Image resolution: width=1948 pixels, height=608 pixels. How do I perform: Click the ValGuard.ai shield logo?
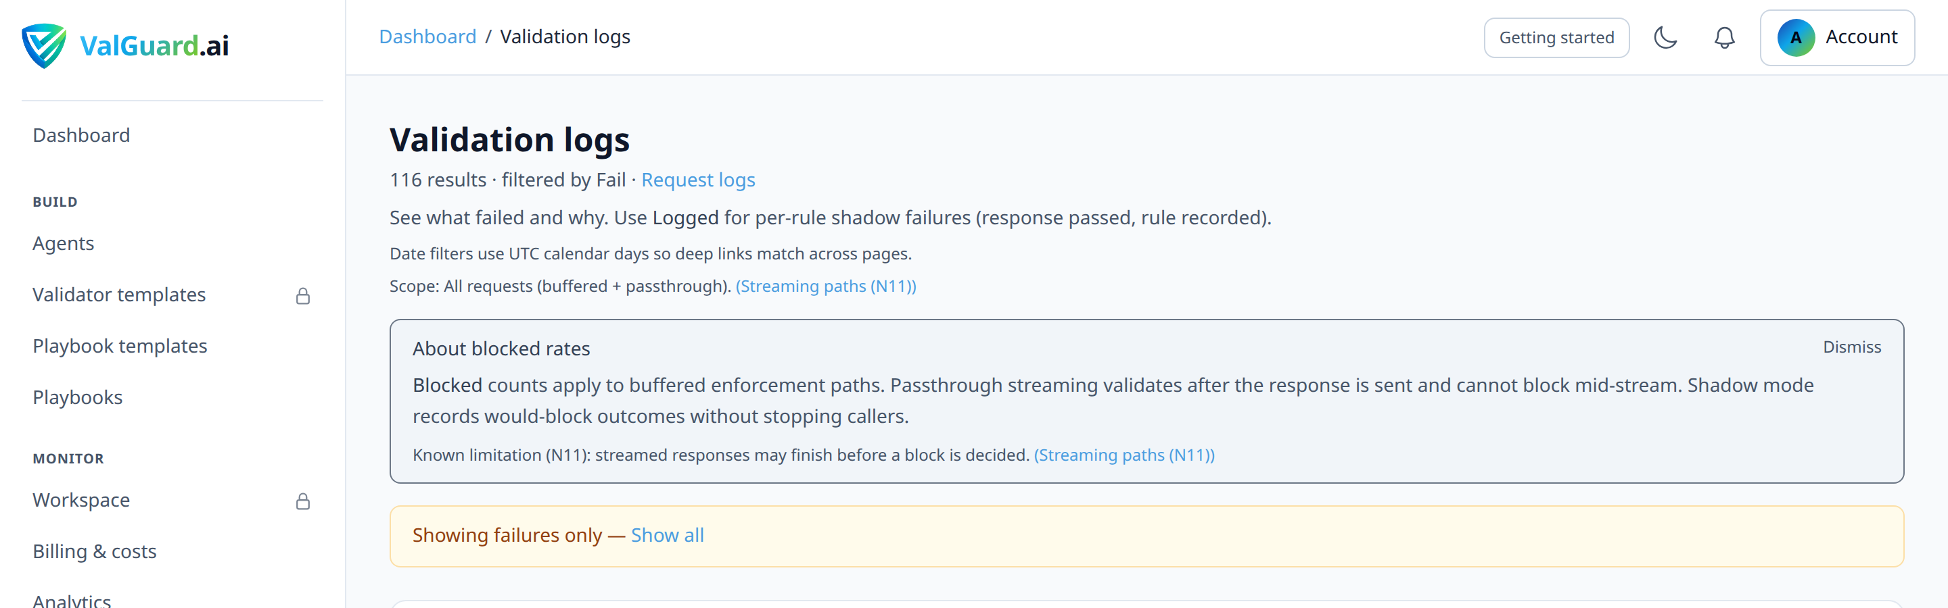click(x=44, y=45)
